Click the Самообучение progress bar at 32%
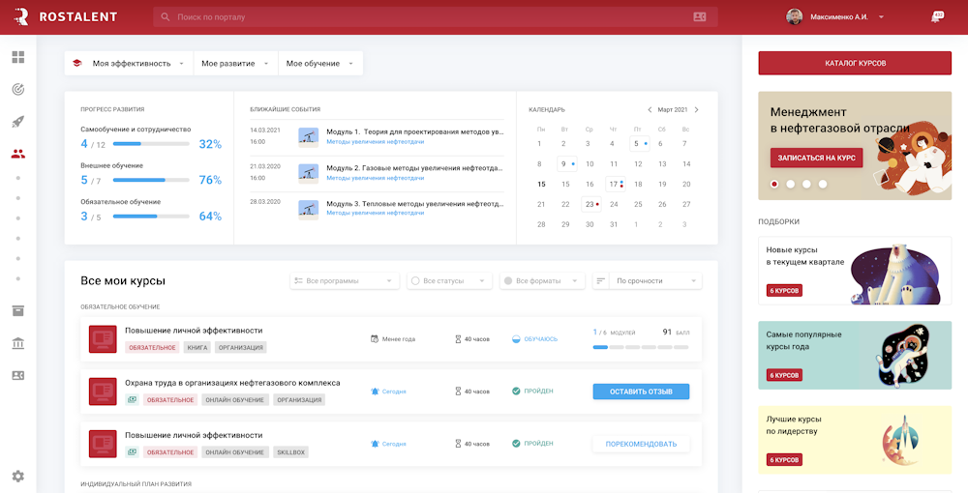Image resolution: width=968 pixels, height=493 pixels. pyautogui.click(x=151, y=144)
